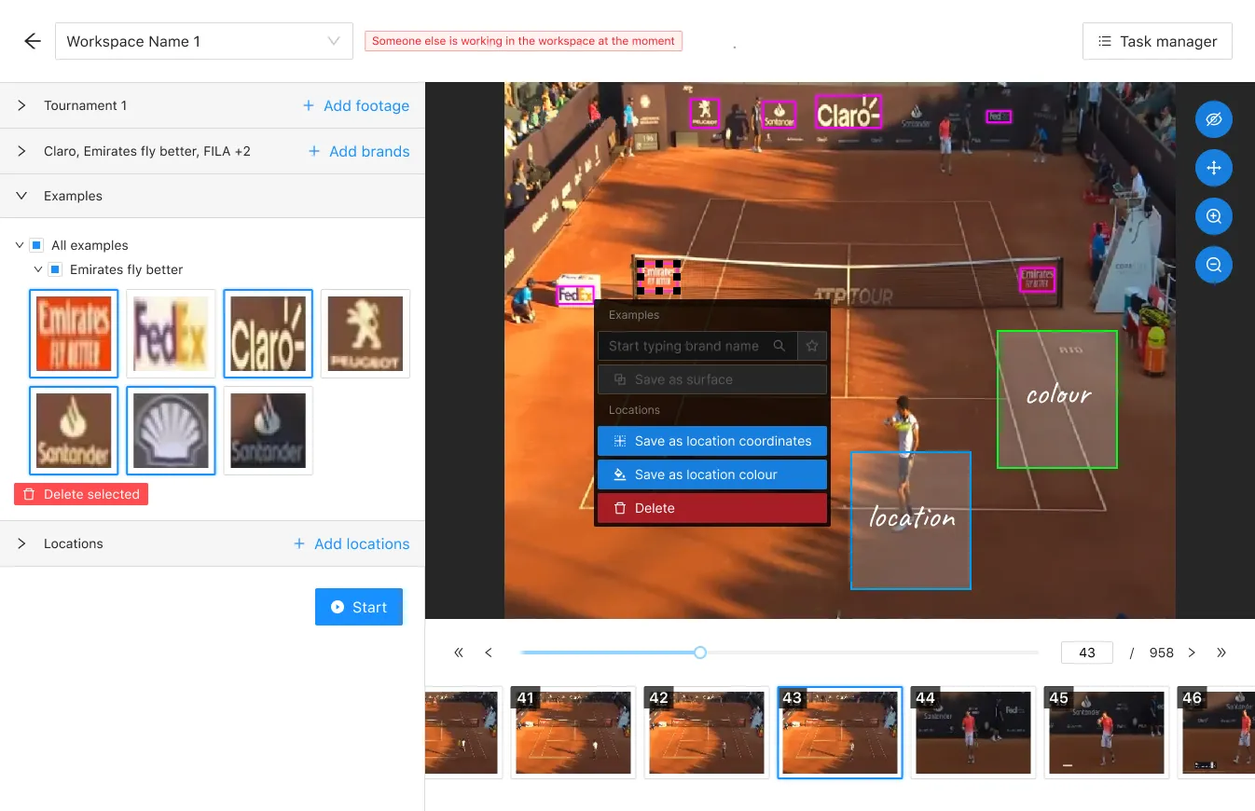Click Add footage link
This screenshot has width=1255, height=811.
coord(356,105)
